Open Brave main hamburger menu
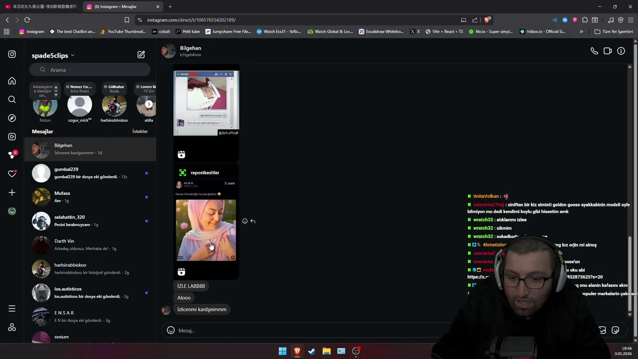Screen dimensions: 638x359 (x=631, y=20)
